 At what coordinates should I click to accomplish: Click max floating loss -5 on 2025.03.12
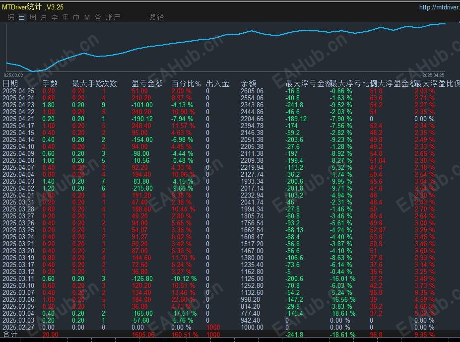tap(288, 272)
